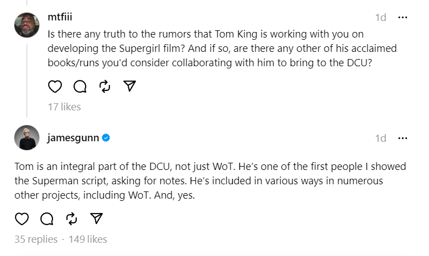Image resolution: width=429 pixels, height=256 pixels.
Task: Share jamesgunn's post via the paper plane icon
Action: (97, 218)
